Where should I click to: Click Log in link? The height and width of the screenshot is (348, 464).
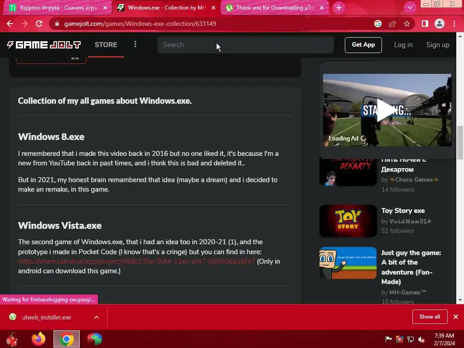pyautogui.click(x=403, y=45)
